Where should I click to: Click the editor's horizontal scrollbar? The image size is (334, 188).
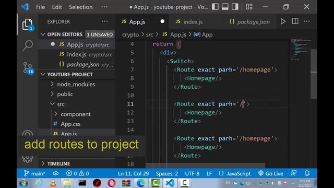205,166
